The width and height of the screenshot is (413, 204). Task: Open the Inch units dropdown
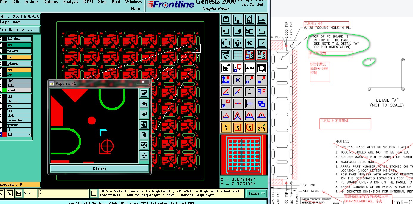pyautogui.click(x=256, y=193)
